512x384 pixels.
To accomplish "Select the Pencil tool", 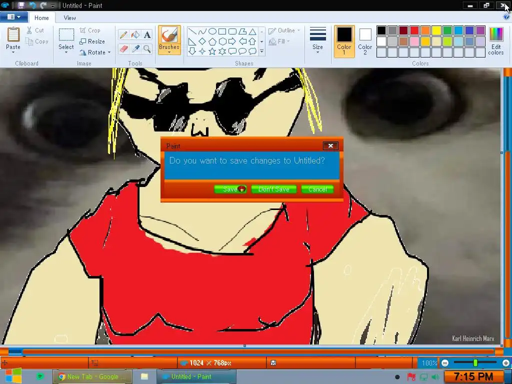I will [x=123, y=34].
